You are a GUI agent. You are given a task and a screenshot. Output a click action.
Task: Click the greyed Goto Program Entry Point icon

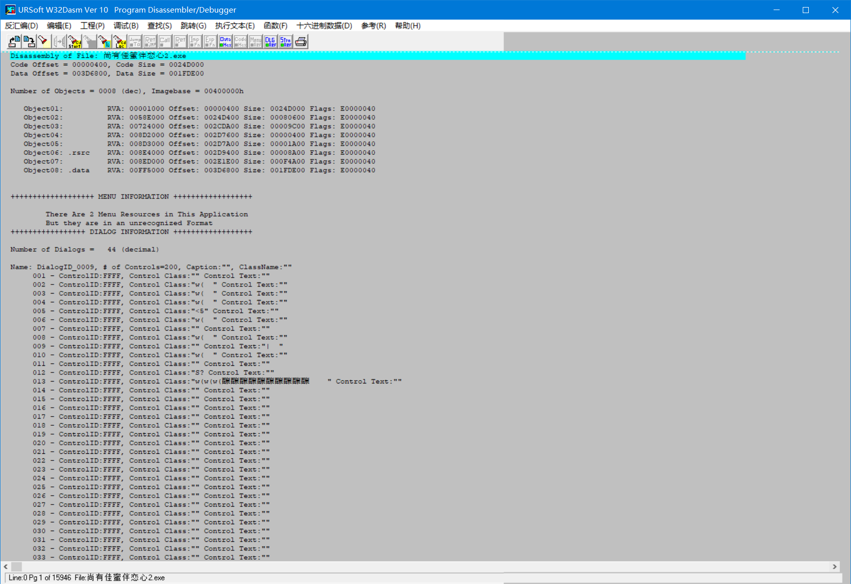89,42
